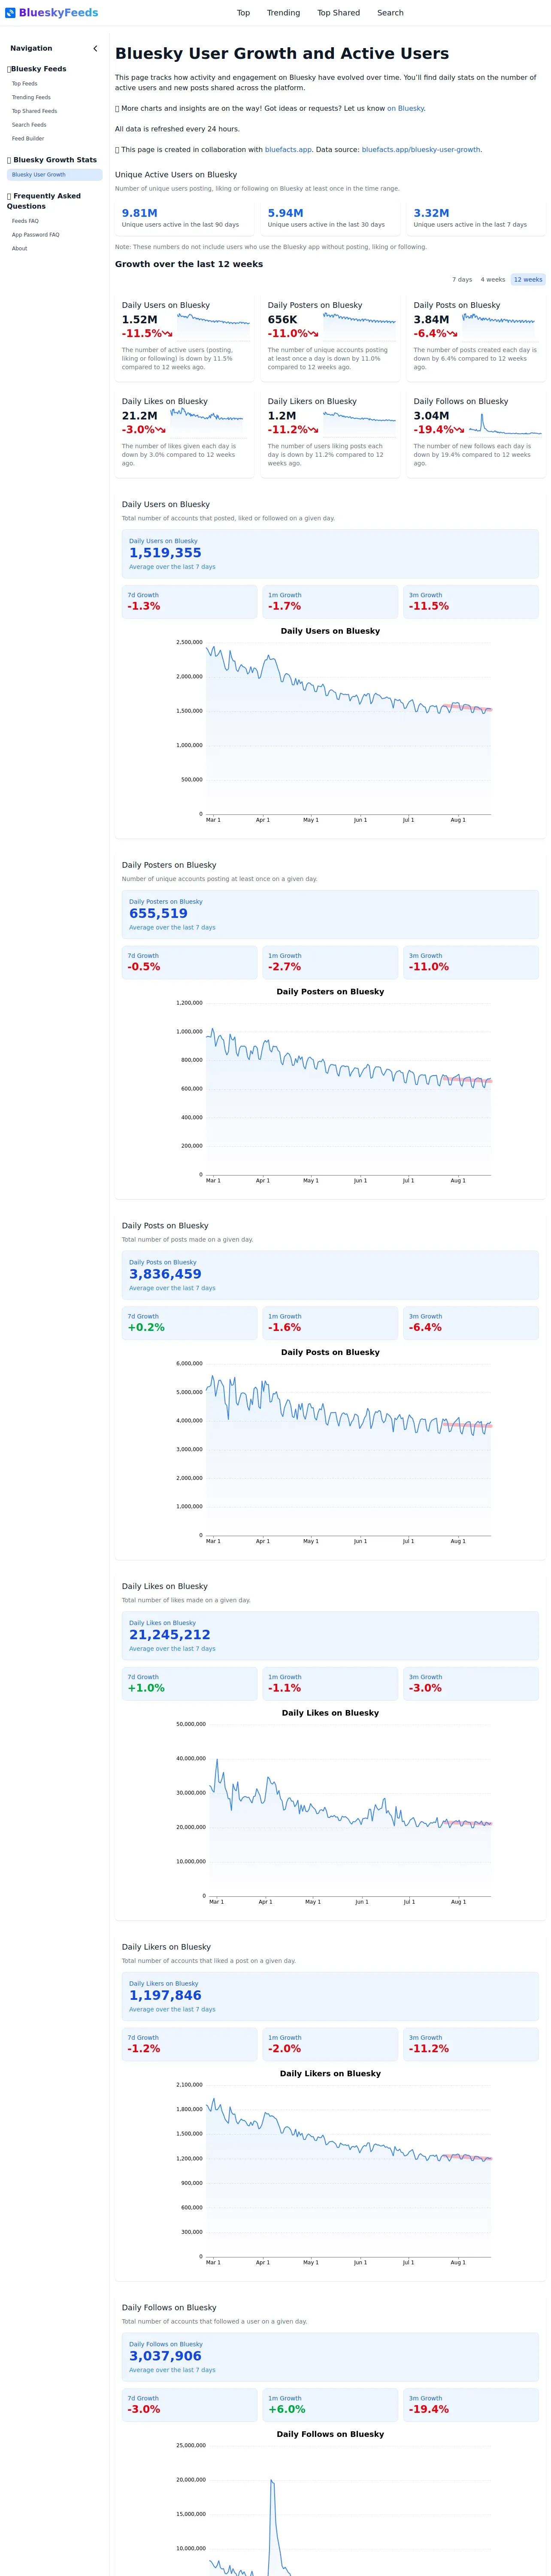Open App Password FAQ in the sidebar

pyautogui.click(x=35, y=235)
